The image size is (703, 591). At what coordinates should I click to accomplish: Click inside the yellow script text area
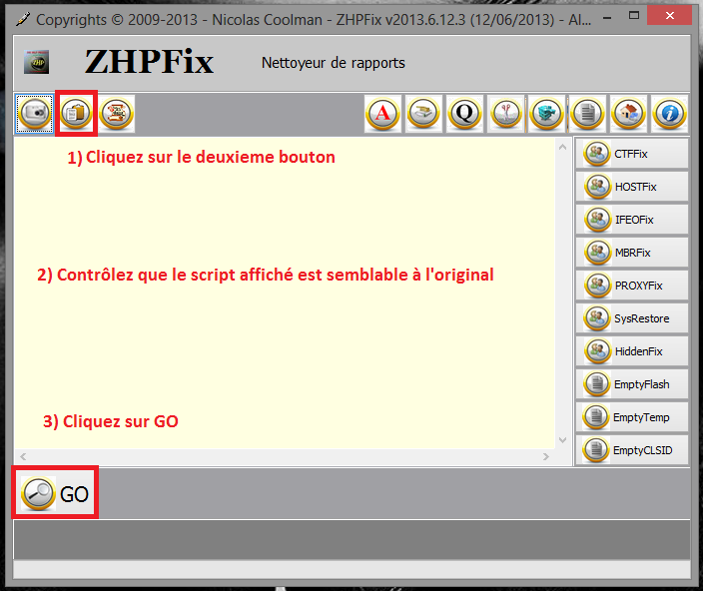[285, 294]
